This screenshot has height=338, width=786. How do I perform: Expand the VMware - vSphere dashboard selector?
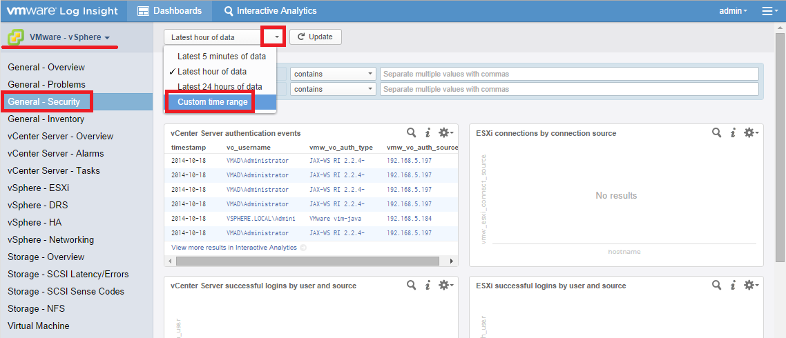(70, 37)
